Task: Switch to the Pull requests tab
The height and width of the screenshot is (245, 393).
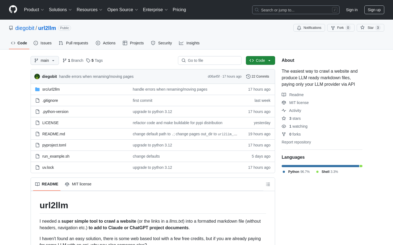Action: pos(73,43)
